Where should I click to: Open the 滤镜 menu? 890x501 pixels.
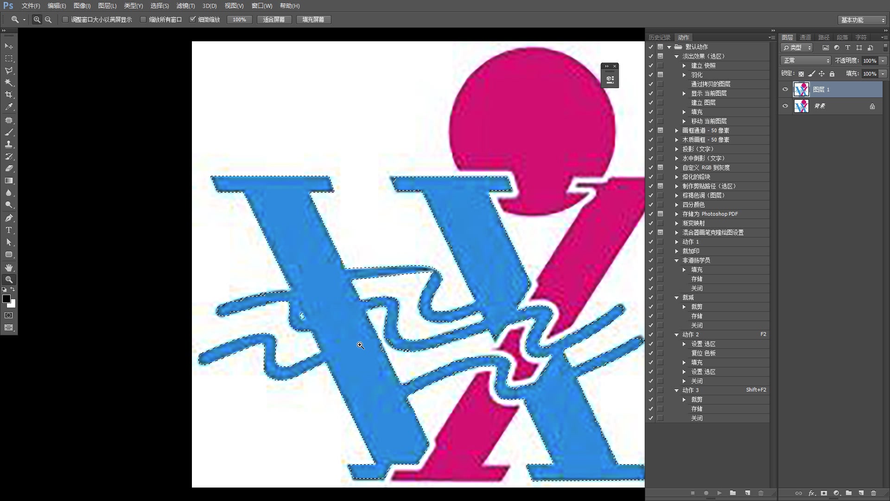[185, 6]
